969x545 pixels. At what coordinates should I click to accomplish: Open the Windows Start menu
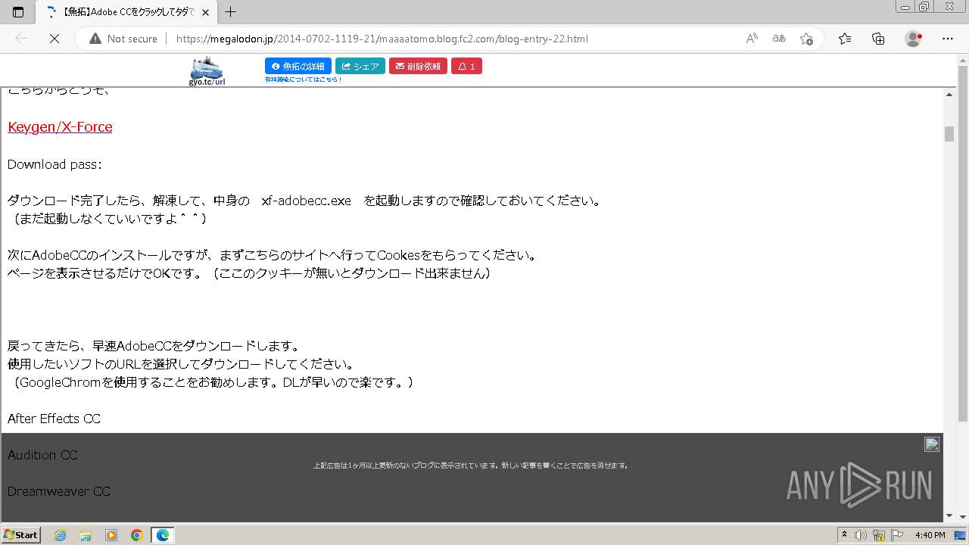coord(20,534)
